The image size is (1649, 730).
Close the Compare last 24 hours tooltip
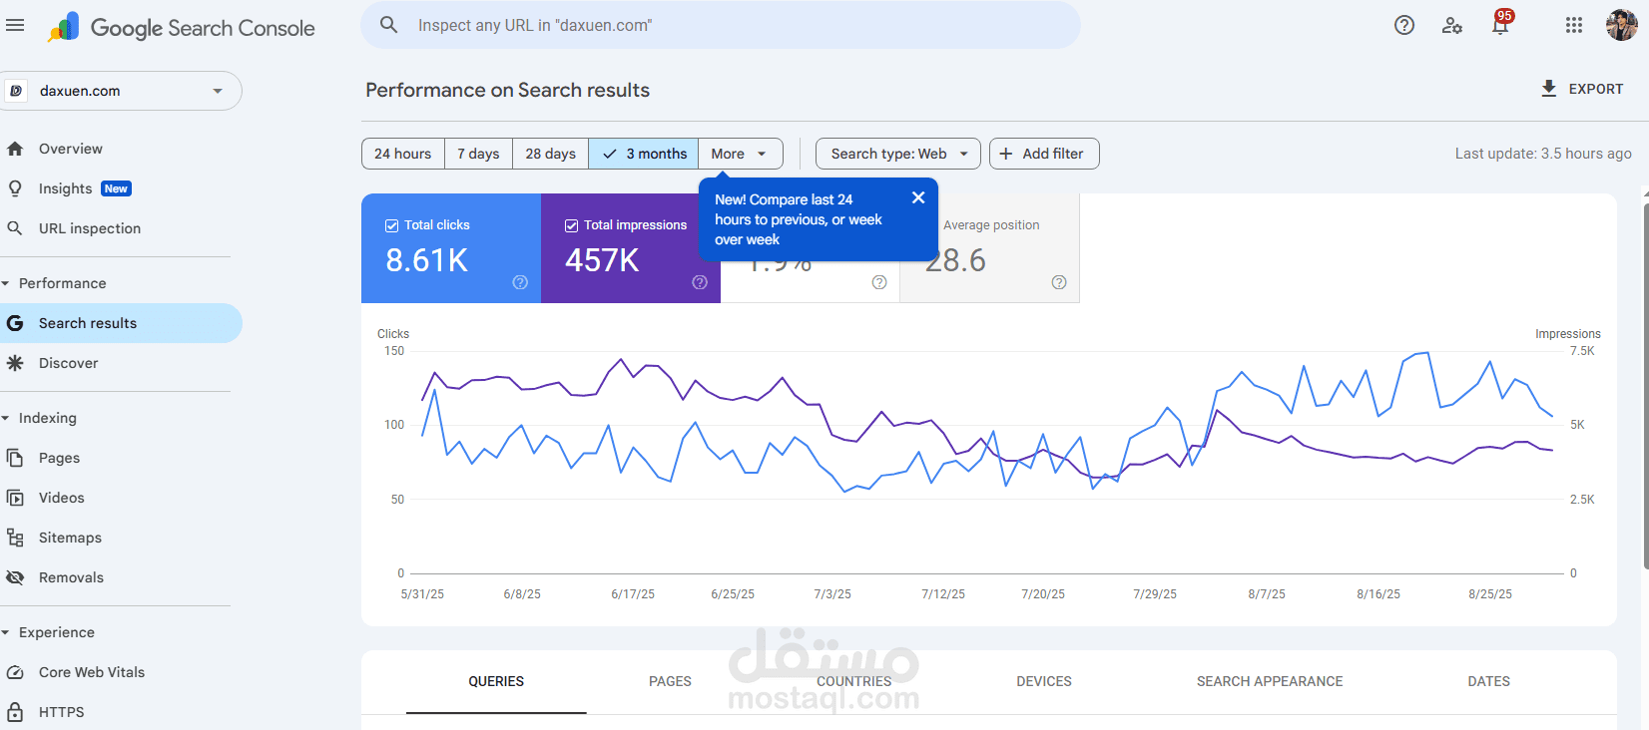(918, 197)
